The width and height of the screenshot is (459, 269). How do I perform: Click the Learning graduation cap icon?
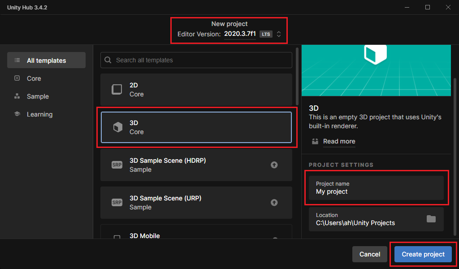pos(17,114)
